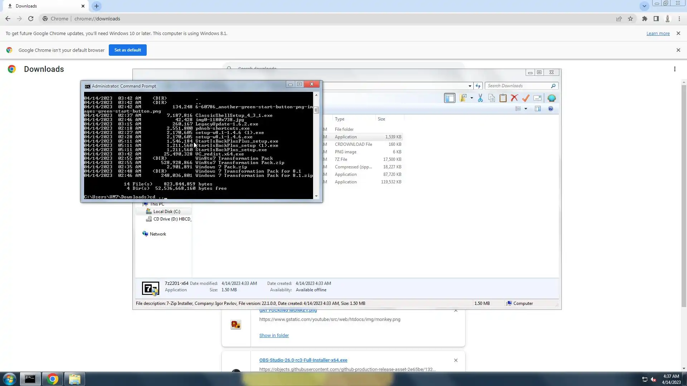Click the Command Prompt scrollbar thumb
Screen dimensions: 687x386
(x=316, y=110)
